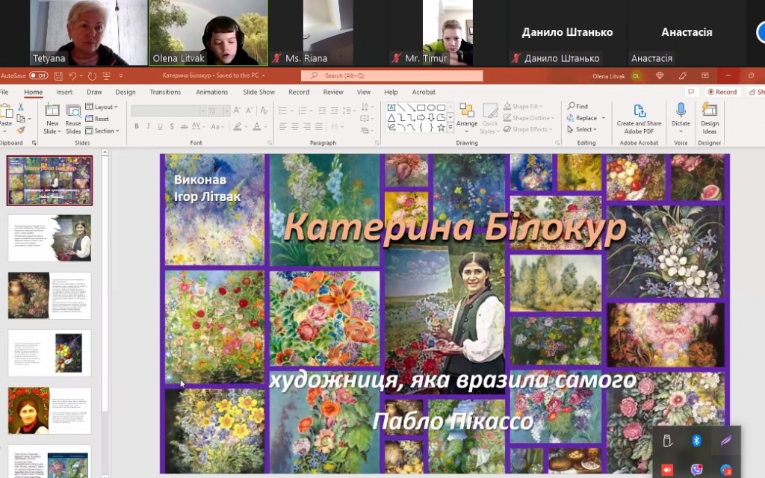The height and width of the screenshot is (478, 765).
Task: Click the Undo arrow
Action: coord(72,75)
